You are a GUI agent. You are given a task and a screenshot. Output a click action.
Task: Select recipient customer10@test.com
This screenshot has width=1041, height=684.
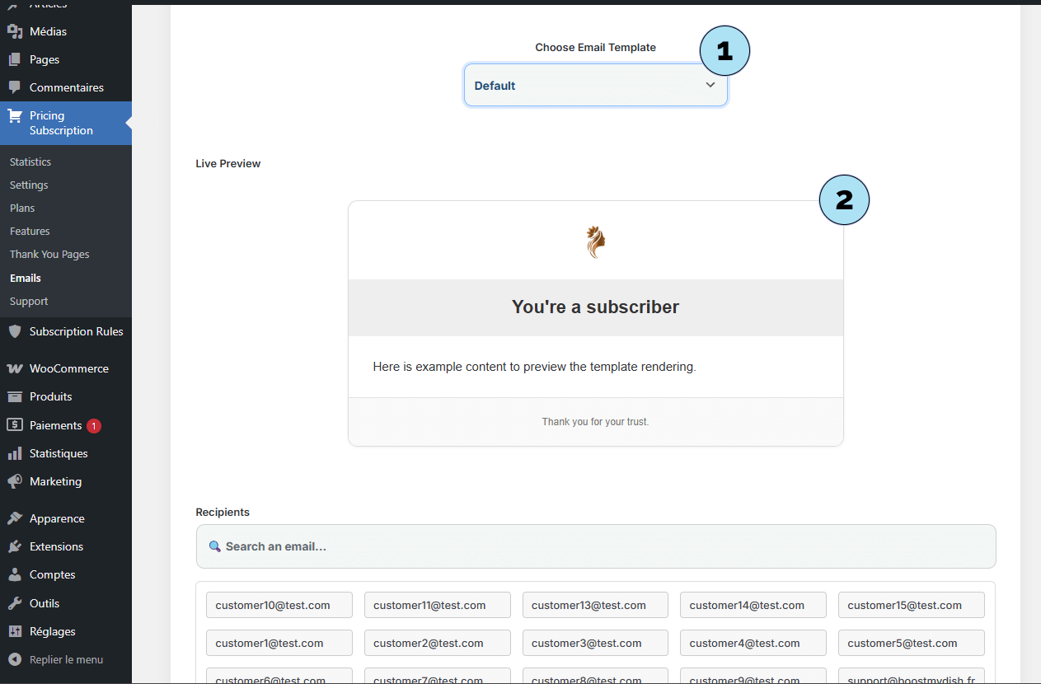(x=279, y=605)
